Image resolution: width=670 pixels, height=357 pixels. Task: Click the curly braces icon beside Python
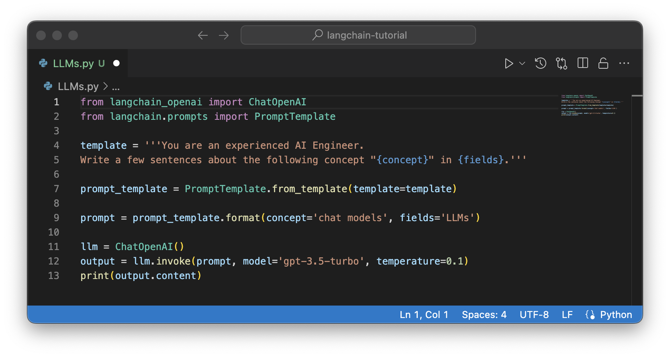click(590, 315)
